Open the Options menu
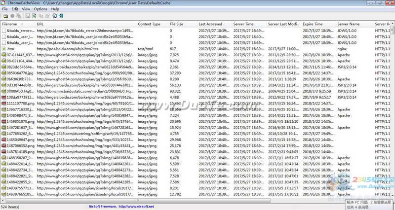 (x=40, y=9)
